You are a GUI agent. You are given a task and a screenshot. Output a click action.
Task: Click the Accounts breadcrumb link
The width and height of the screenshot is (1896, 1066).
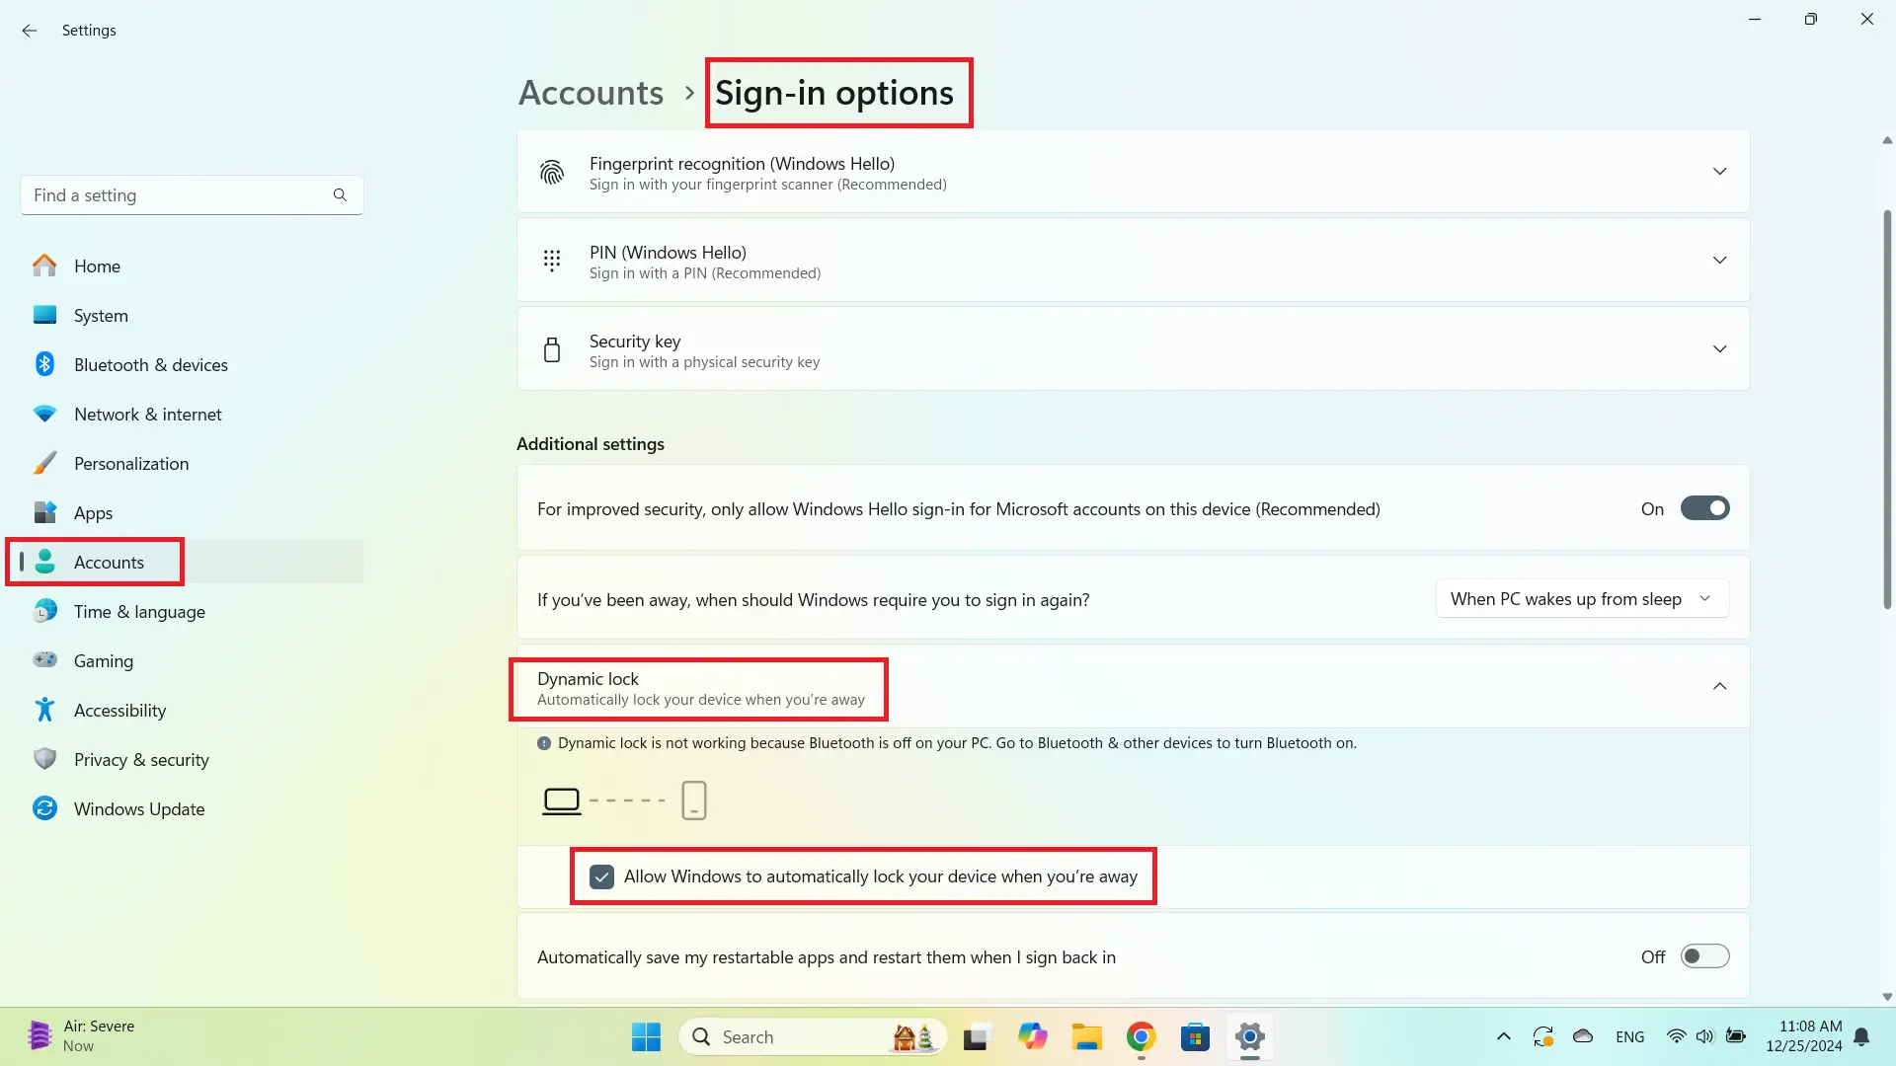(x=591, y=93)
